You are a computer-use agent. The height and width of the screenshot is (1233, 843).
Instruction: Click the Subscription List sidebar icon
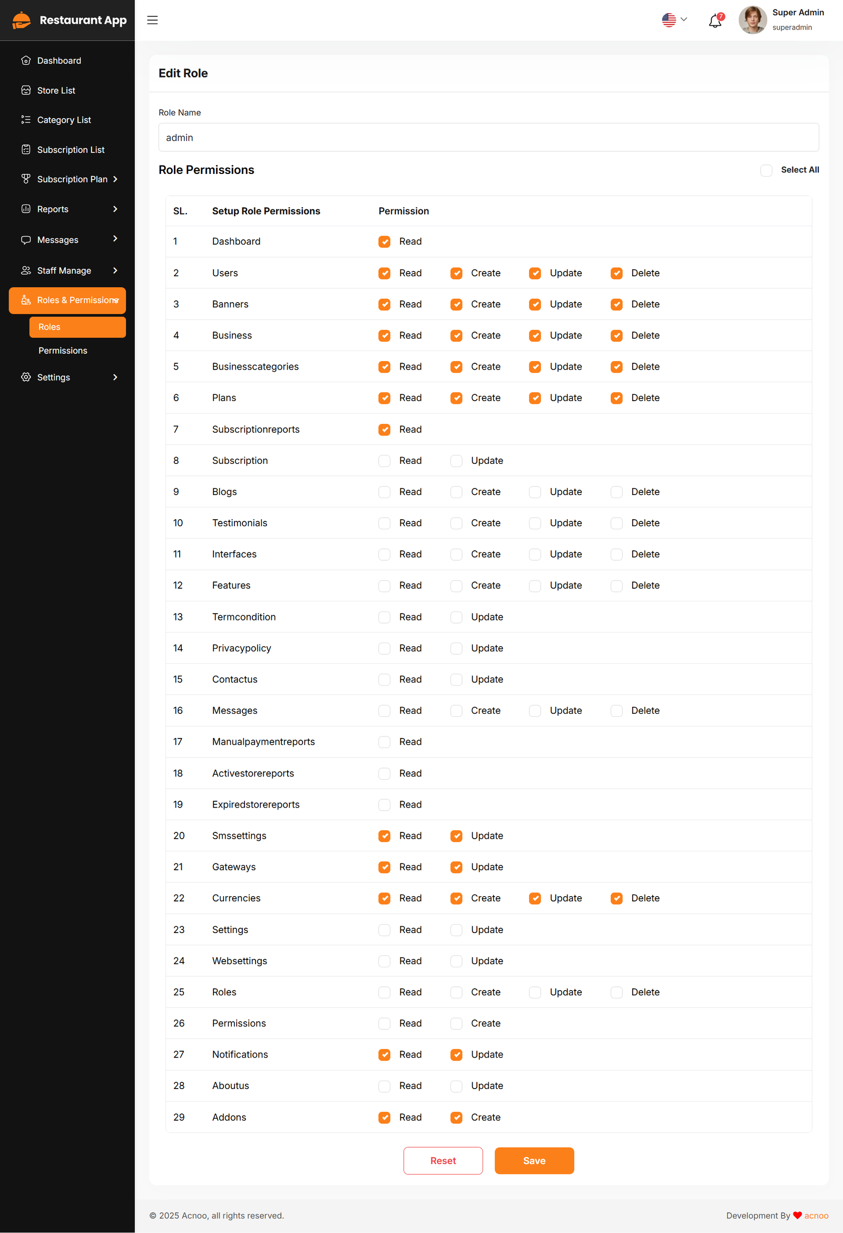coord(25,150)
